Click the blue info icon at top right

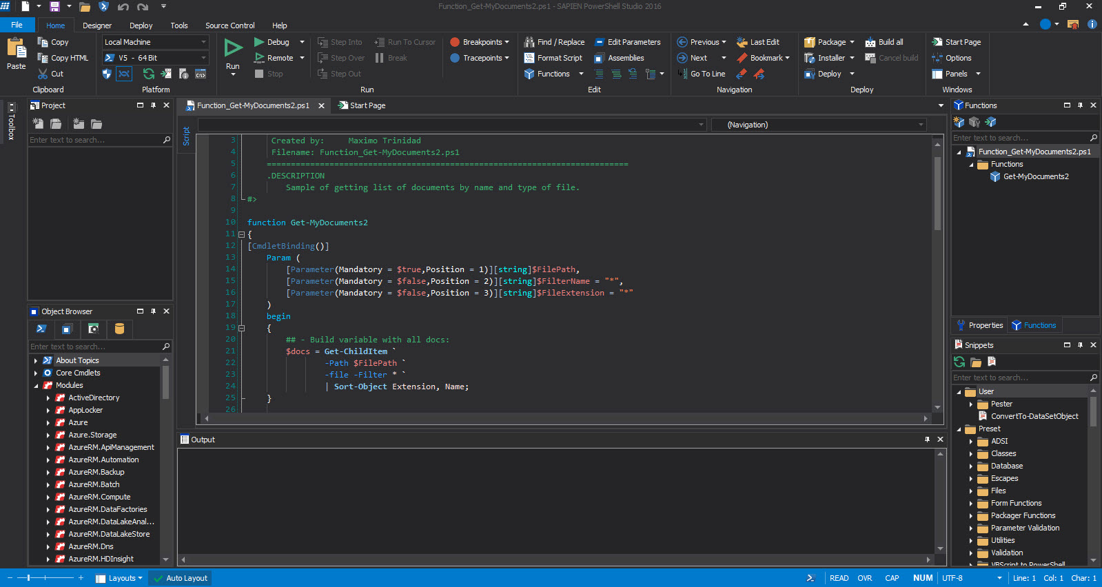(1092, 24)
